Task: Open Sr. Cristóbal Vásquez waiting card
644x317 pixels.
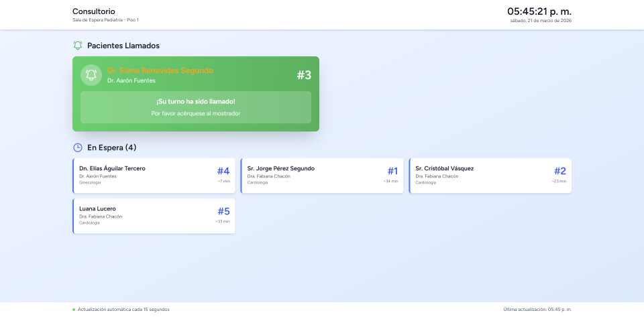Action: tap(490, 176)
